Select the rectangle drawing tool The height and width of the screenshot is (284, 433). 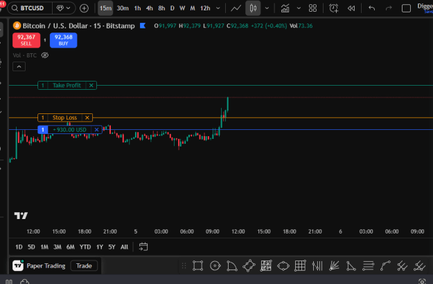[197, 266]
